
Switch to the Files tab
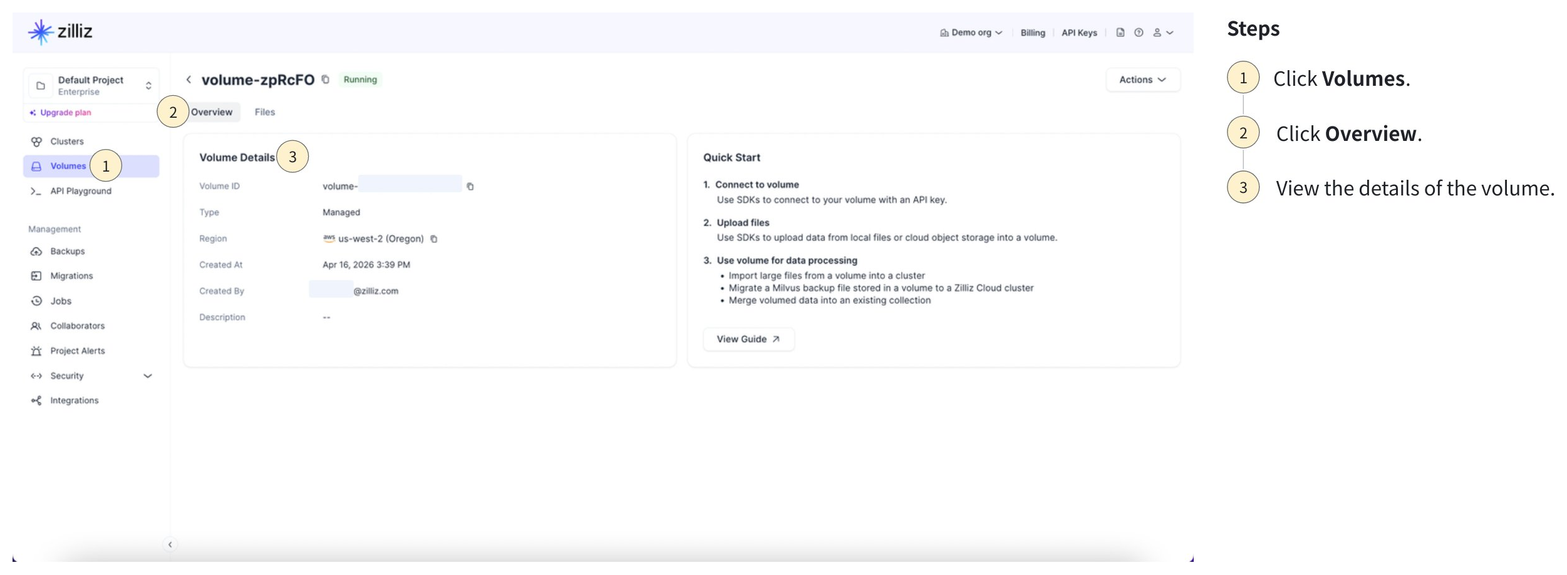265,112
